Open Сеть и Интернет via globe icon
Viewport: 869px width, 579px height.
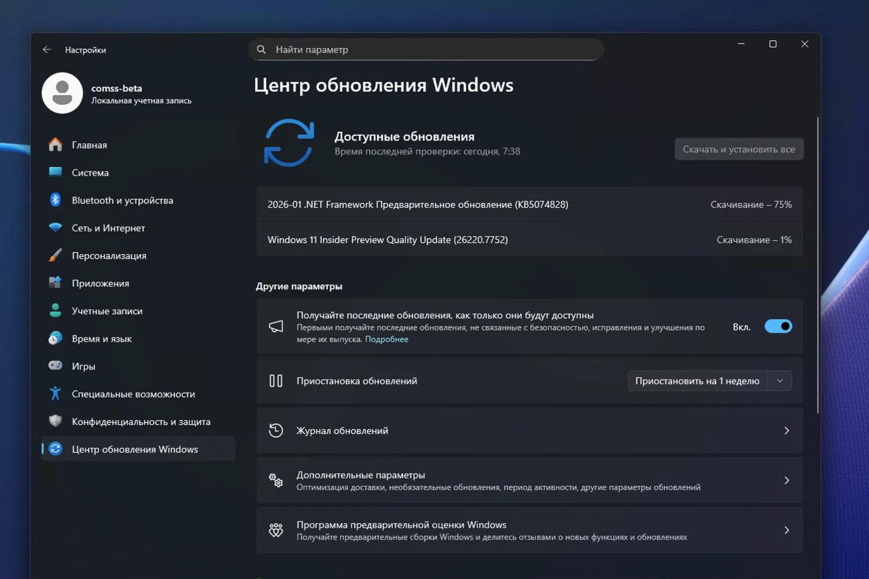click(x=56, y=228)
